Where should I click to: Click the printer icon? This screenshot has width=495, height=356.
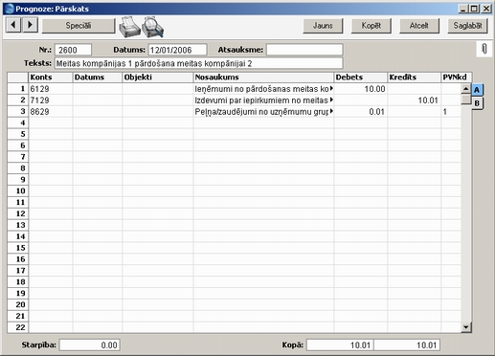click(x=129, y=27)
